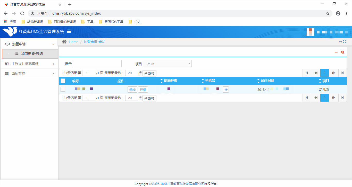This screenshot has height=187, width=352.
Task: Open the 界面后台工具 bookmark folder
Action: coord(111,22)
